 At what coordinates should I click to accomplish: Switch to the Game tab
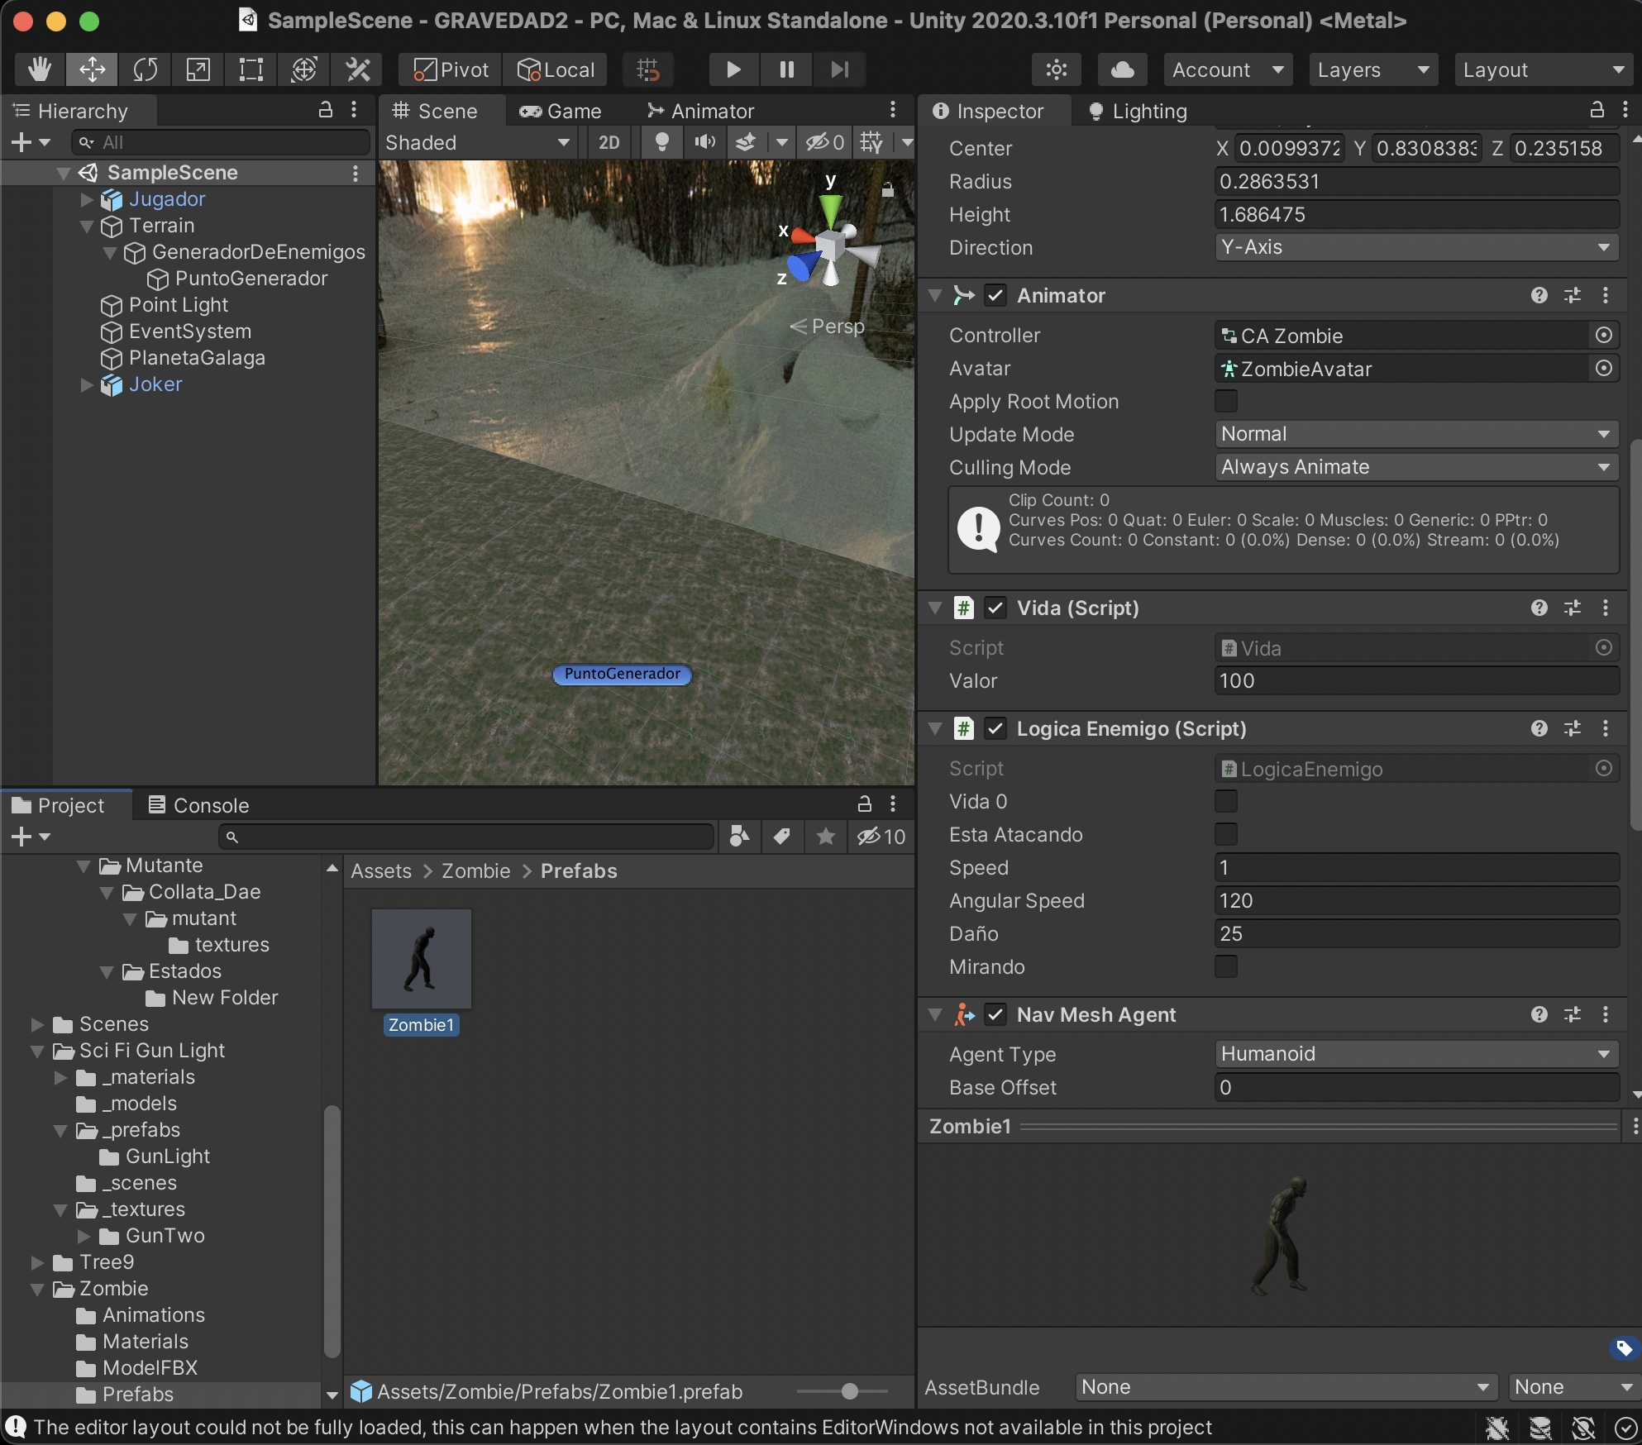pos(561,111)
